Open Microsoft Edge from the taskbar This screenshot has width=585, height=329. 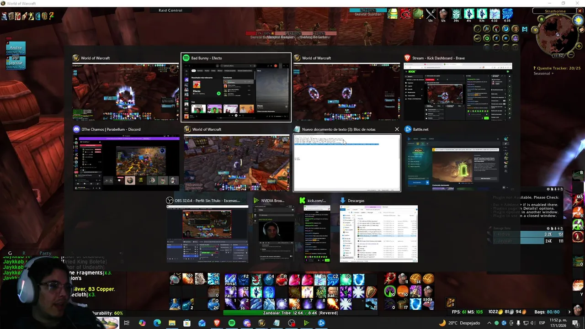click(157, 323)
